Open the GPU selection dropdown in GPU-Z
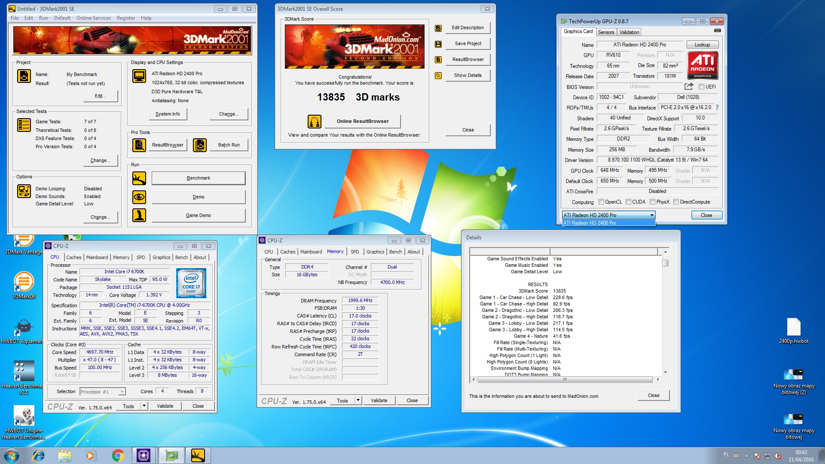The height and width of the screenshot is (464, 825). pos(608,215)
